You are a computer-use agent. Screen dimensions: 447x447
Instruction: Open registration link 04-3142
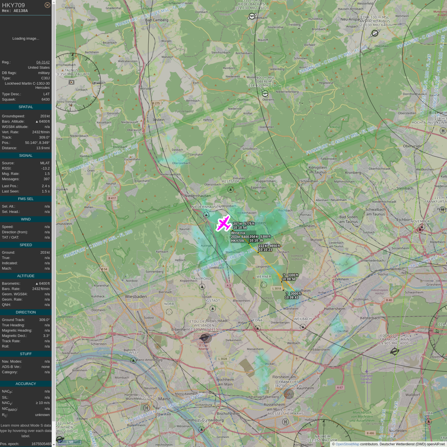coord(43,62)
